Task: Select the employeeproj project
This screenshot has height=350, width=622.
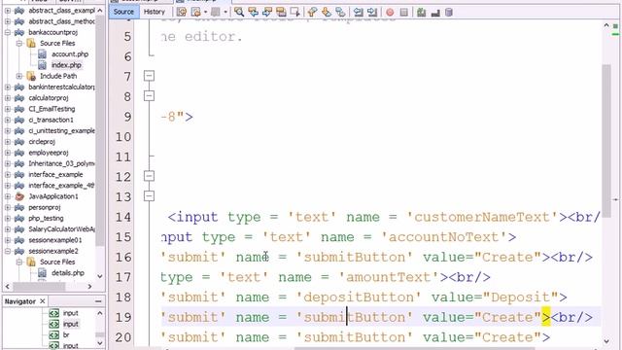Action: pyautogui.click(x=49, y=153)
